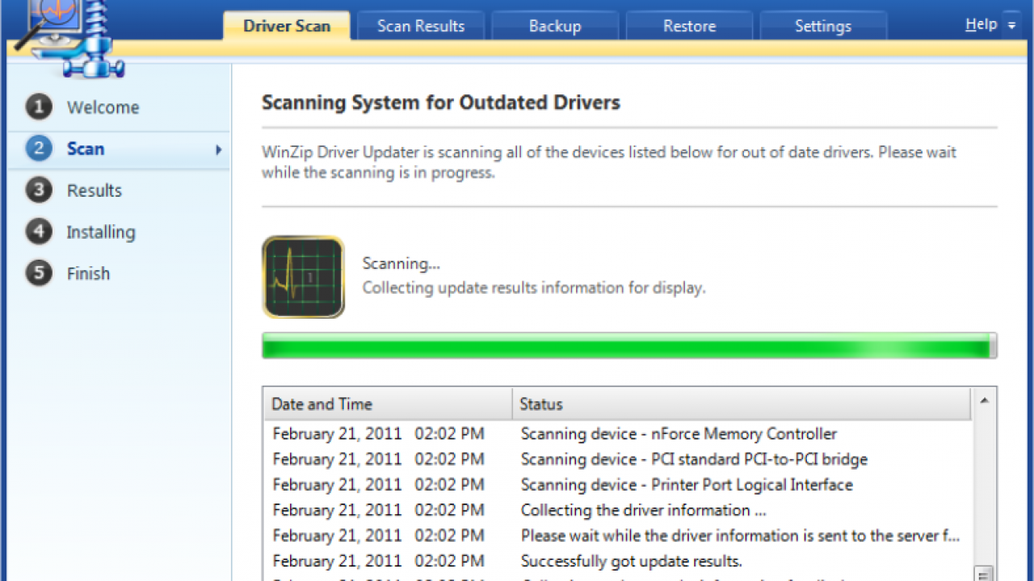
Task: Select row 'Successfully got update results.'
Action: click(x=619, y=561)
